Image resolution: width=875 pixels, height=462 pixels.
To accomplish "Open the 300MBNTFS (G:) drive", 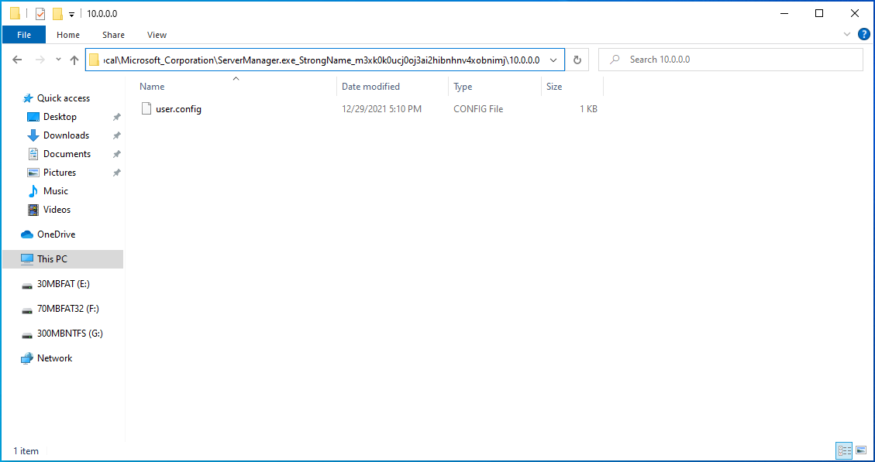I will click(70, 334).
